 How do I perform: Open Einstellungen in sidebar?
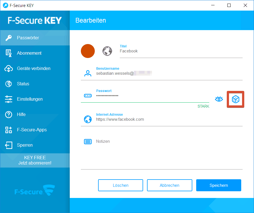35,99
